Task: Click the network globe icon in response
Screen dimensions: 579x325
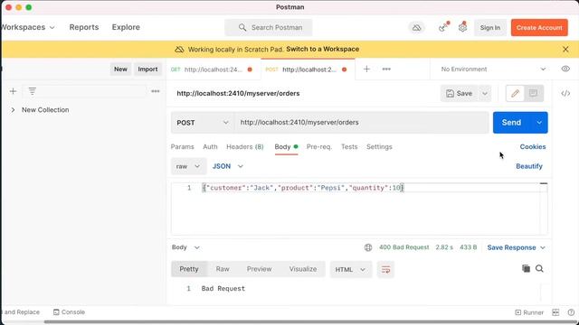Action: pyautogui.click(x=368, y=247)
